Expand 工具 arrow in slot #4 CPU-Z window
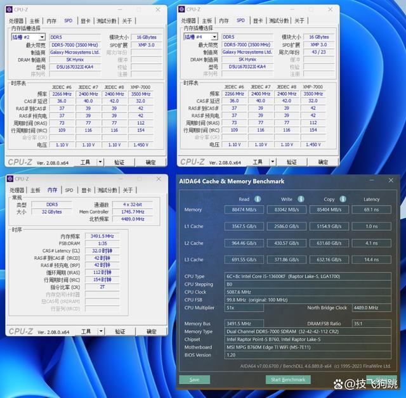Screen dimensions: 406x398 tap(273, 162)
